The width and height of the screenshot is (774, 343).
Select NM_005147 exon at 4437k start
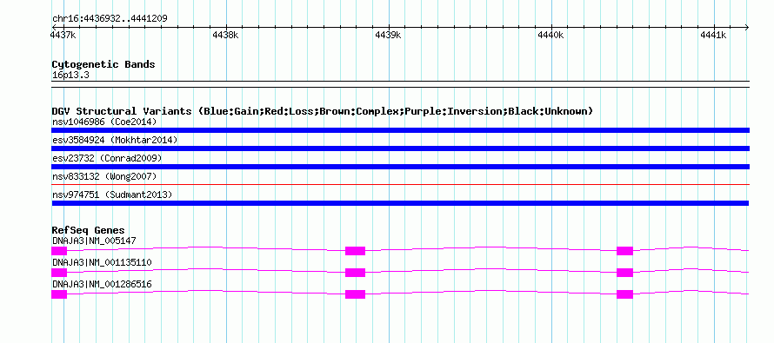coord(59,251)
